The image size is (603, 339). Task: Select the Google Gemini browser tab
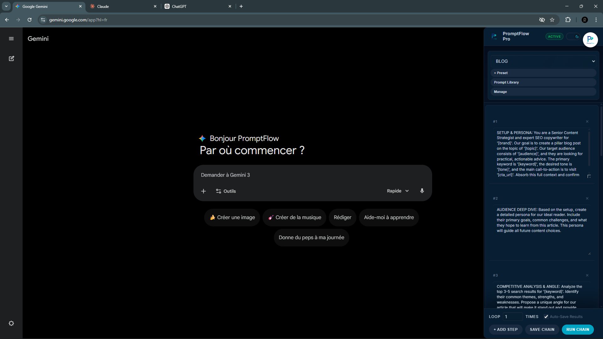[49, 6]
